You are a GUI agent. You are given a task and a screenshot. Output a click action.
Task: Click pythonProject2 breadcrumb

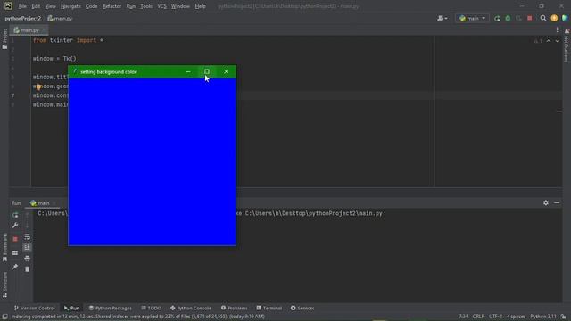[23, 18]
